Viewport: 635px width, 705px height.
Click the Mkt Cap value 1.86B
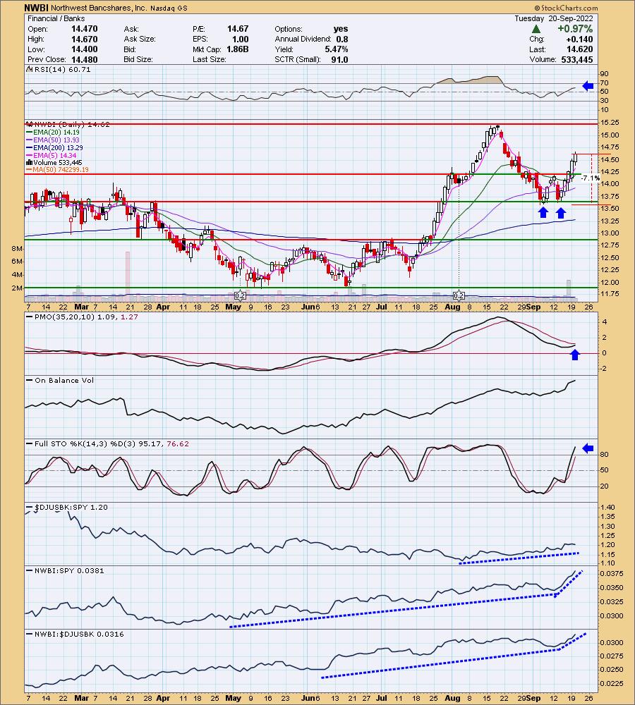(x=237, y=49)
